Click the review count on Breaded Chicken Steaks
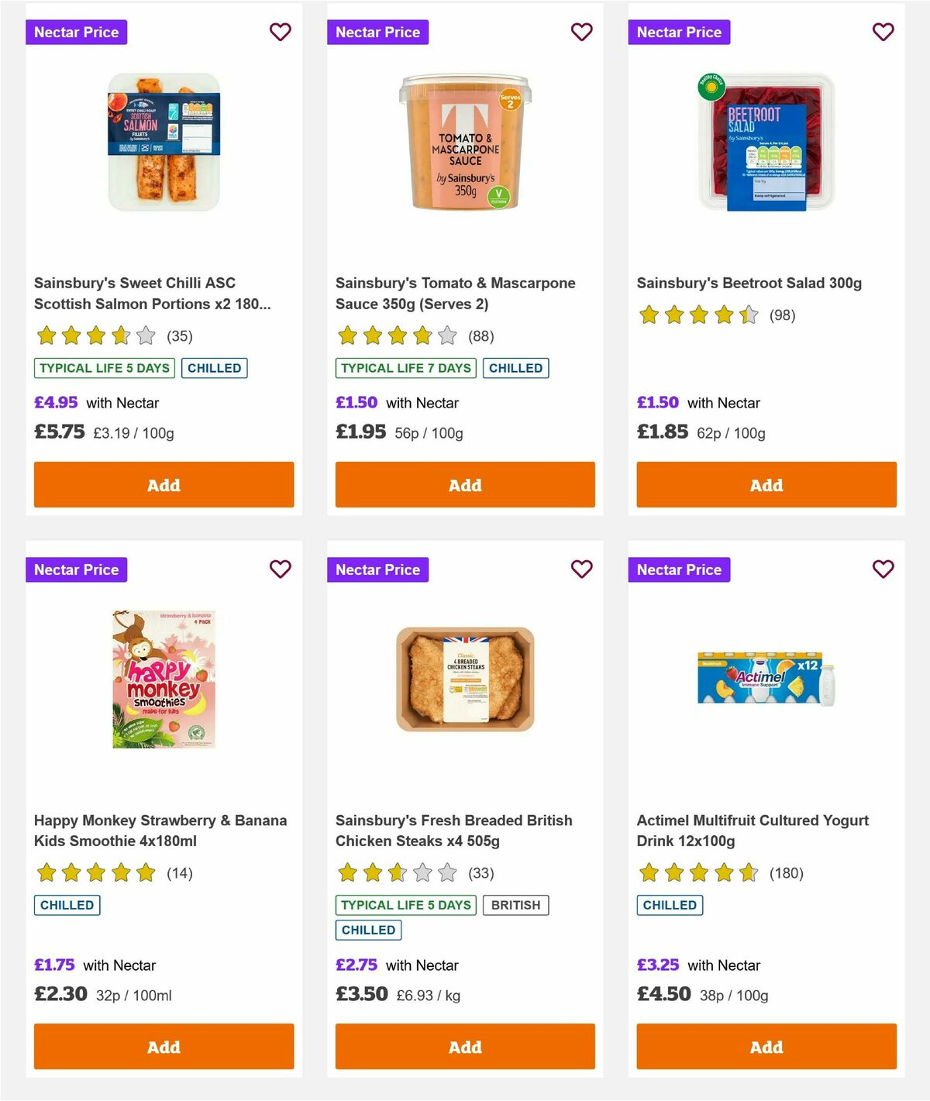 coord(479,873)
